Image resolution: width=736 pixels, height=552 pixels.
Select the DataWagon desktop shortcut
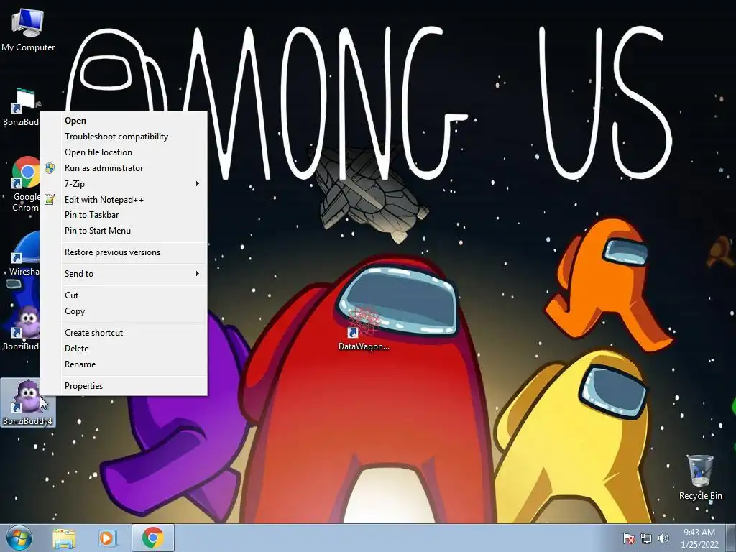click(364, 329)
